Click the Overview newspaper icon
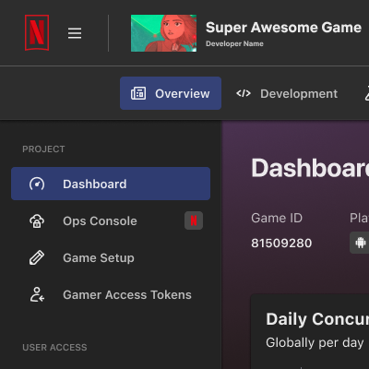 138,93
